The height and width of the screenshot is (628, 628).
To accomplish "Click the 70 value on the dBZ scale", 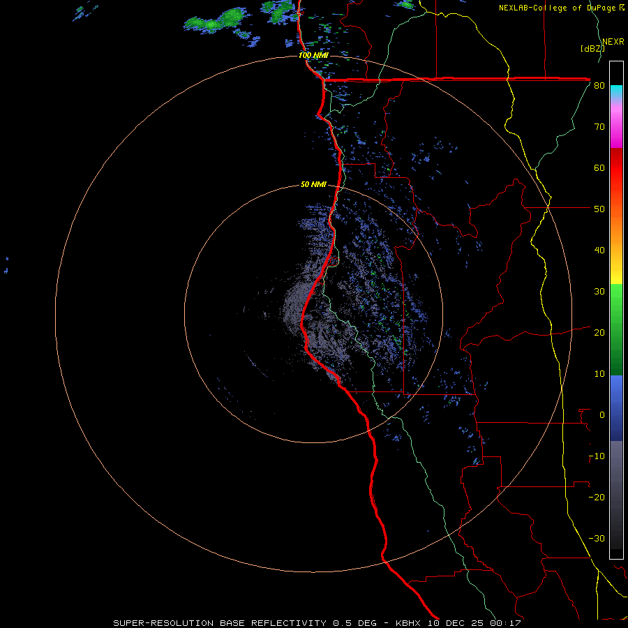I will click(599, 127).
